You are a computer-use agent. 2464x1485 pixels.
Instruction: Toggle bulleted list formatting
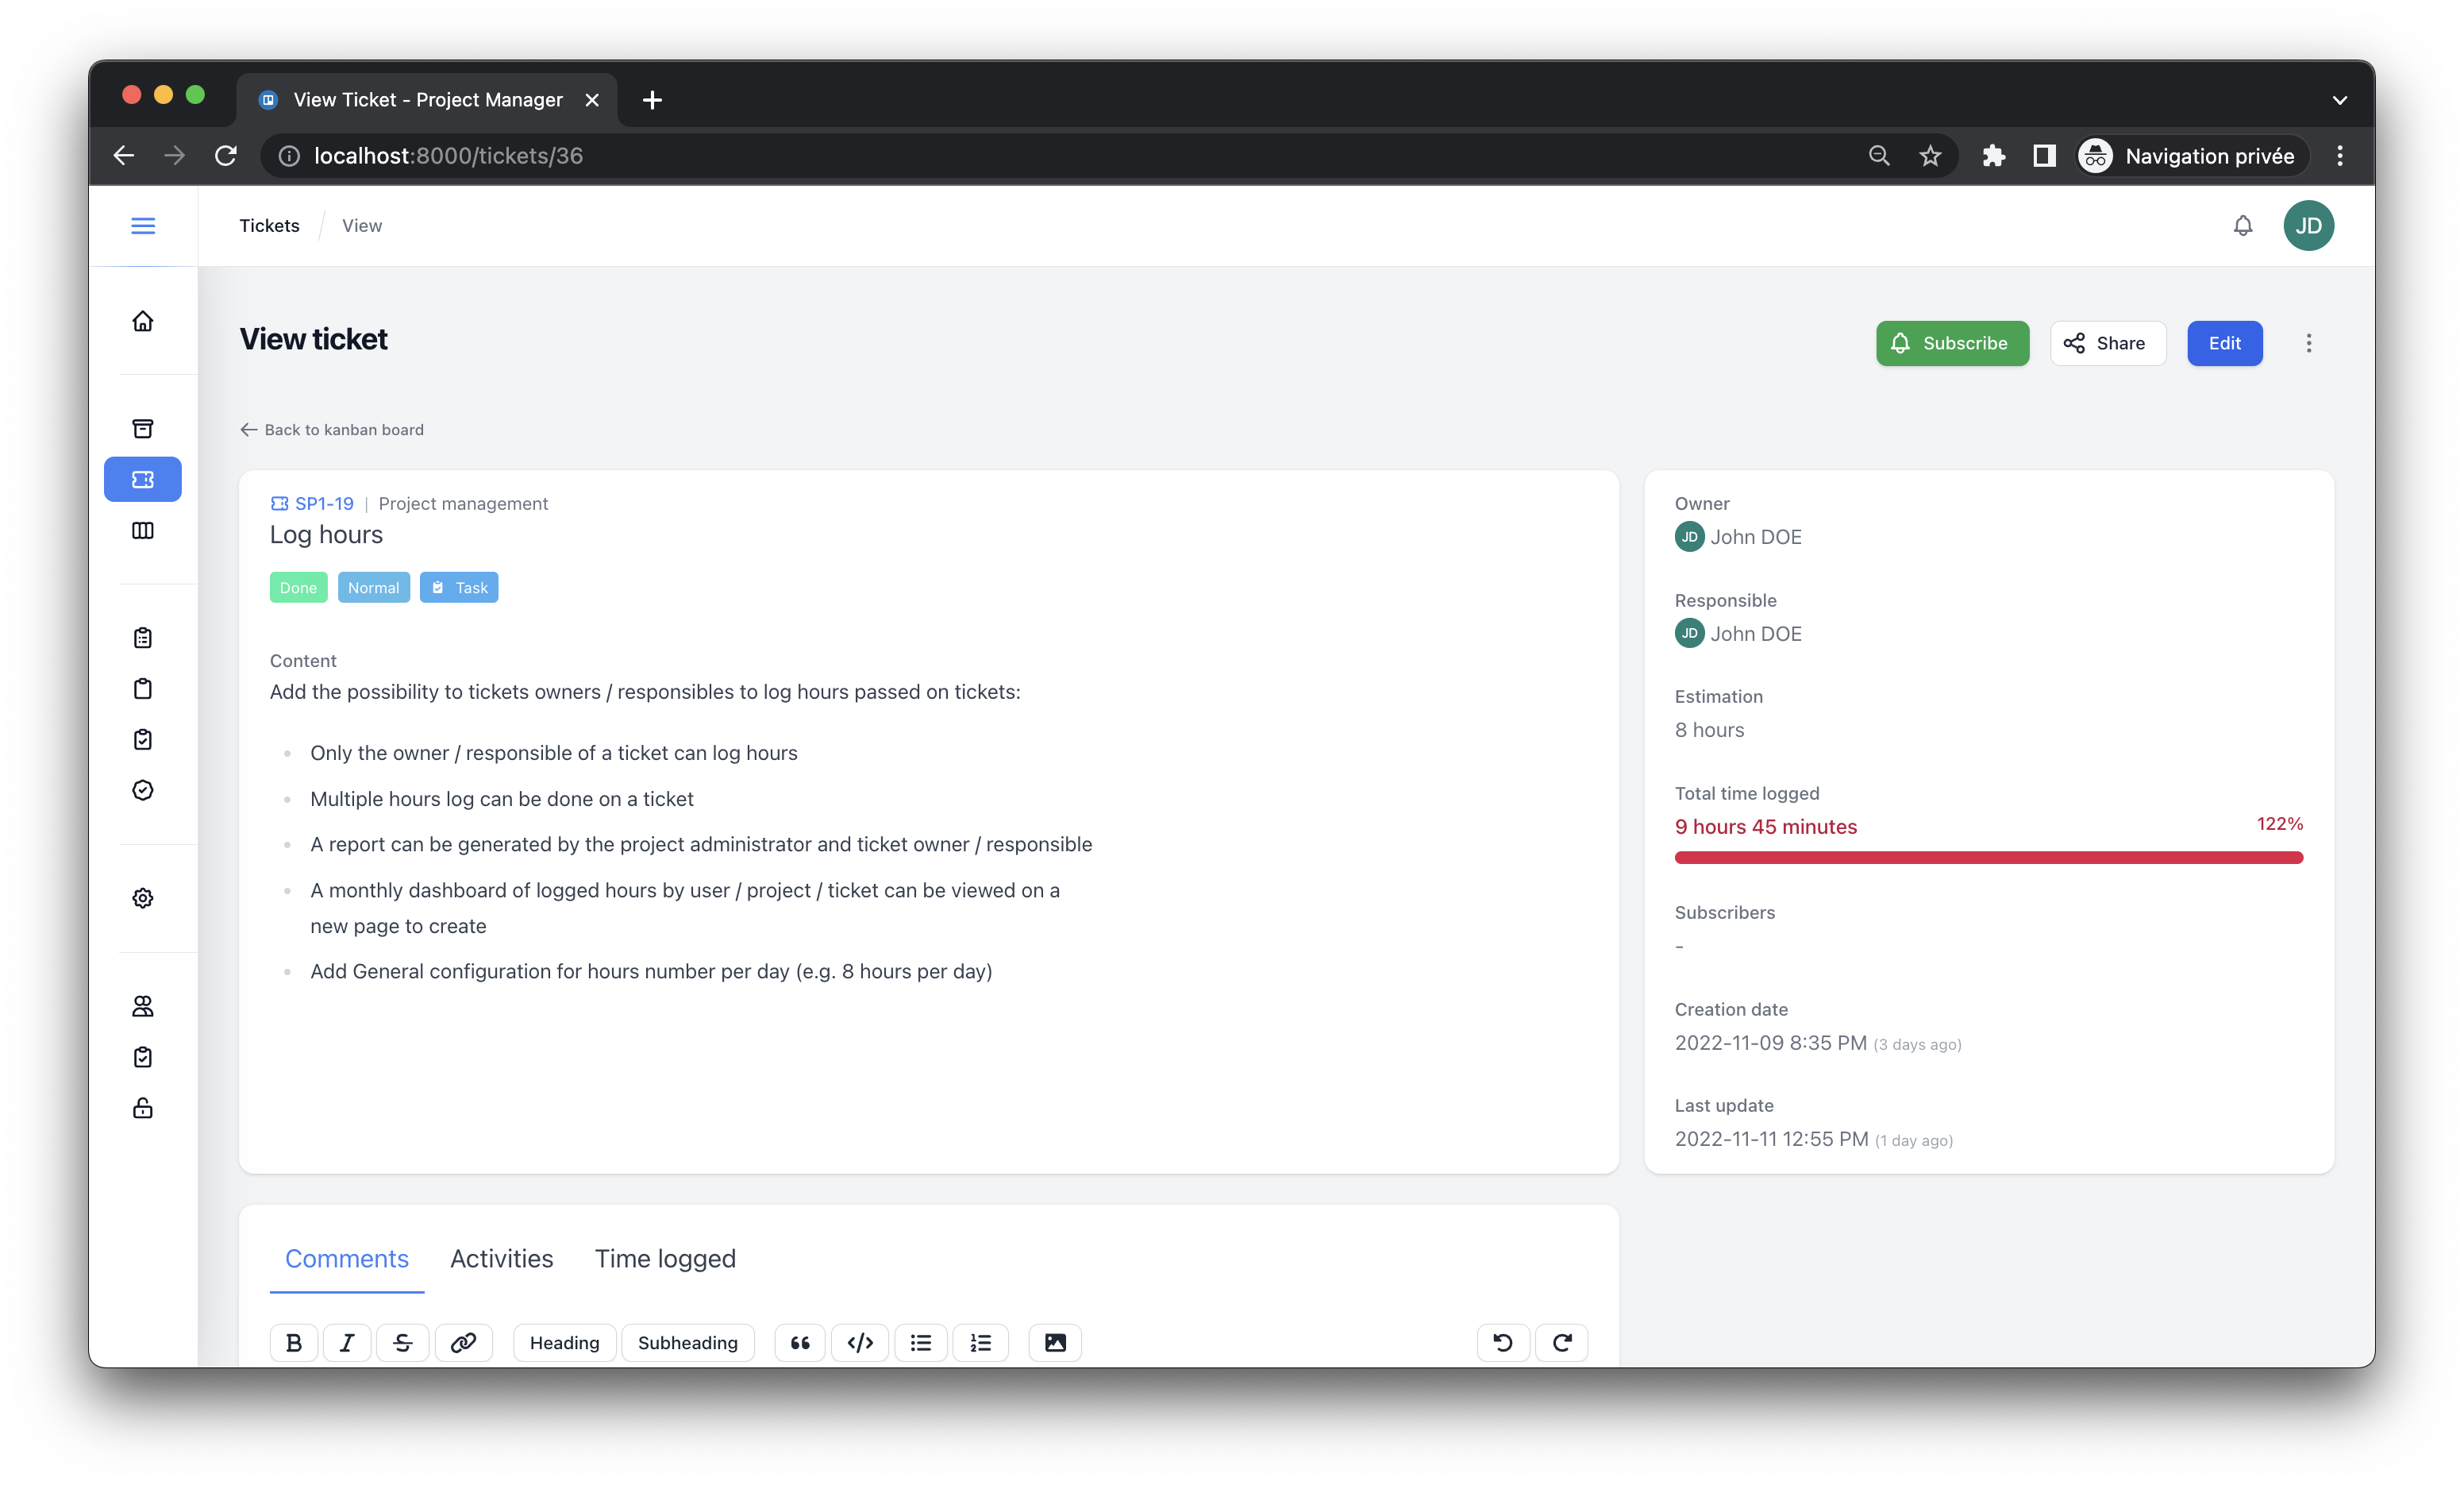pos(921,1343)
